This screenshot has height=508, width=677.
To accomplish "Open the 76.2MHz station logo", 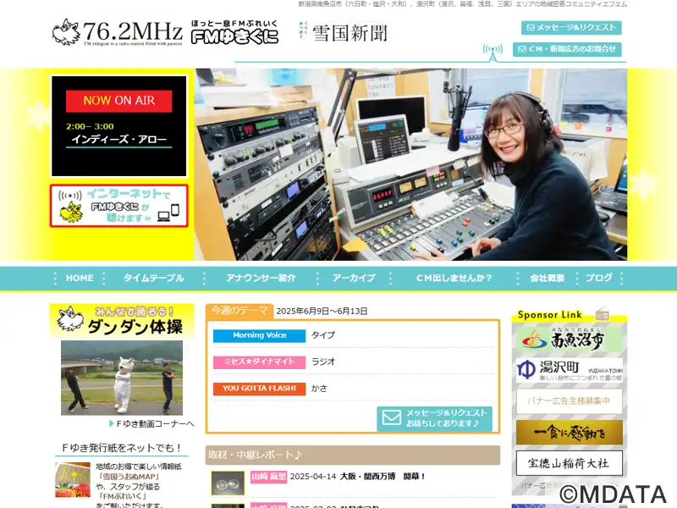I will click(132, 32).
